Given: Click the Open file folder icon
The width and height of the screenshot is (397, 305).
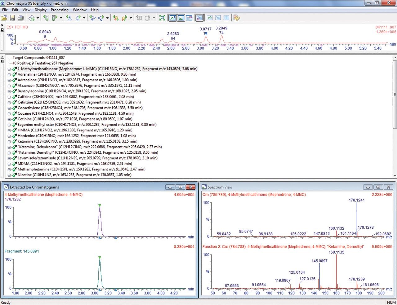Looking at the screenshot, I should point(4,18).
